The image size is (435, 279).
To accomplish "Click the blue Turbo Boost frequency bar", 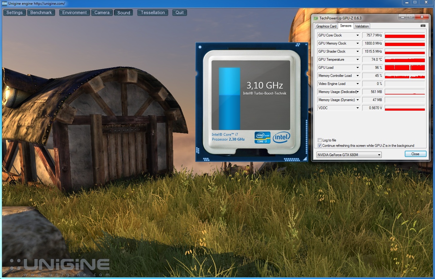I will (x=229, y=98).
